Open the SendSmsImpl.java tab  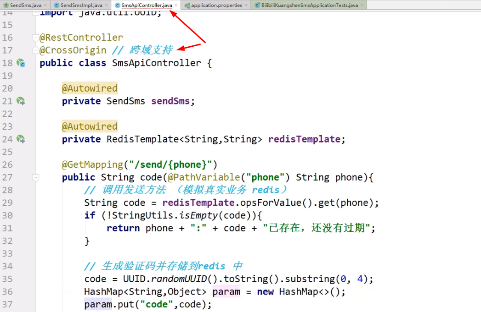(x=81, y=5)
